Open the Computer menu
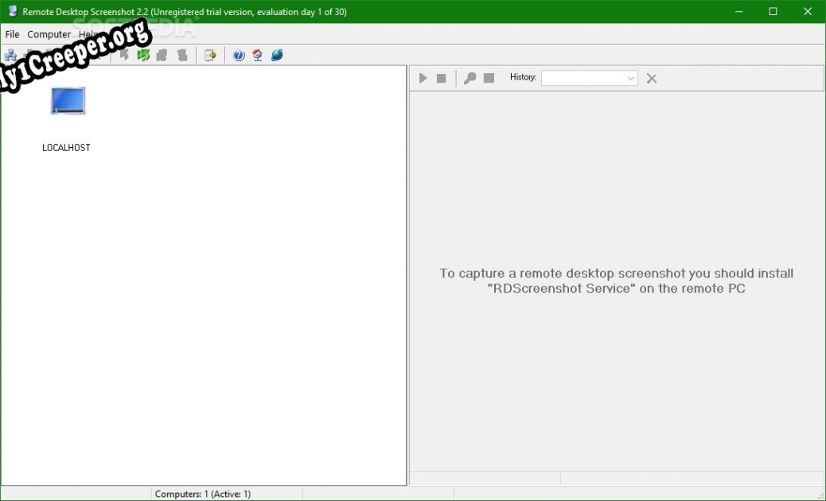 (49, 34)
